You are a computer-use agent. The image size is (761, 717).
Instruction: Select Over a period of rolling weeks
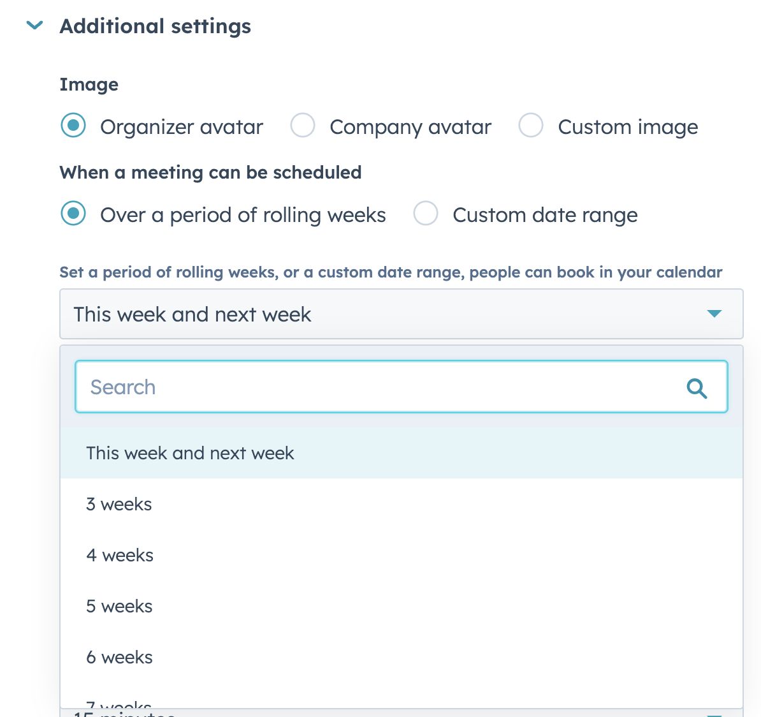click(x=73, y=214)
